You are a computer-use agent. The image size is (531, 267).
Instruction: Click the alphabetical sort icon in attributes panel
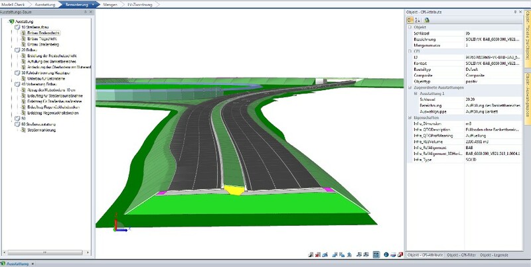click(417, 21)
